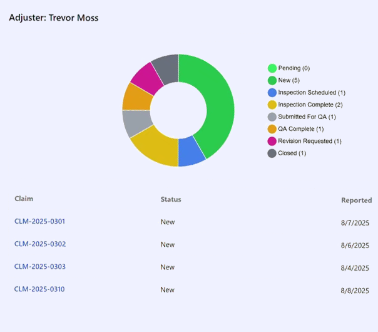Sort table by Claim column header
Image resolution: width=378 pixels, height=332 pixels.
coord(24,199)
